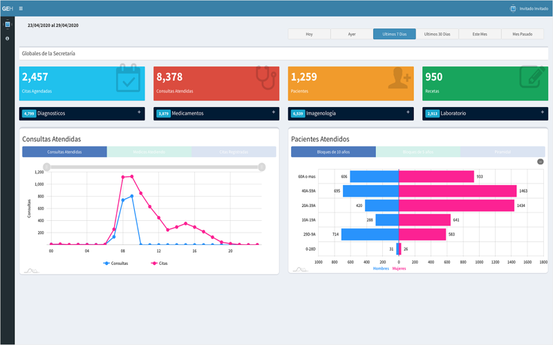Toggle Hombres series in pyramid legend
Viewport: 553px width, 345px height.
tap(381, 268)
